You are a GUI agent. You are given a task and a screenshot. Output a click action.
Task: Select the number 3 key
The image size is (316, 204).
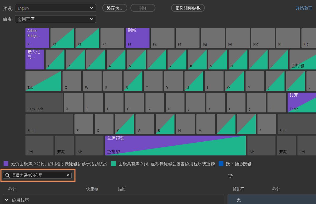pos(96,59)
